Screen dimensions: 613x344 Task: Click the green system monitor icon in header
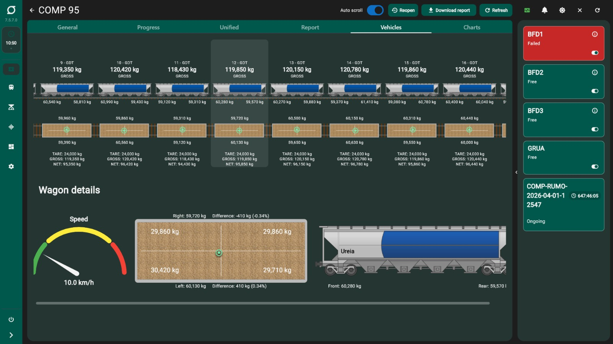click(527, 10)
